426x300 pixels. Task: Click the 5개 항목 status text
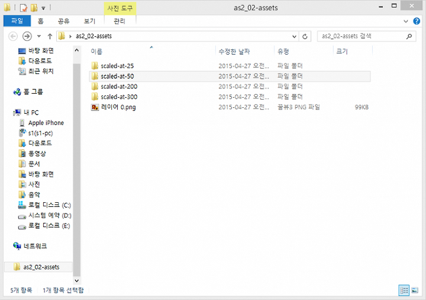tap(21, 291)
